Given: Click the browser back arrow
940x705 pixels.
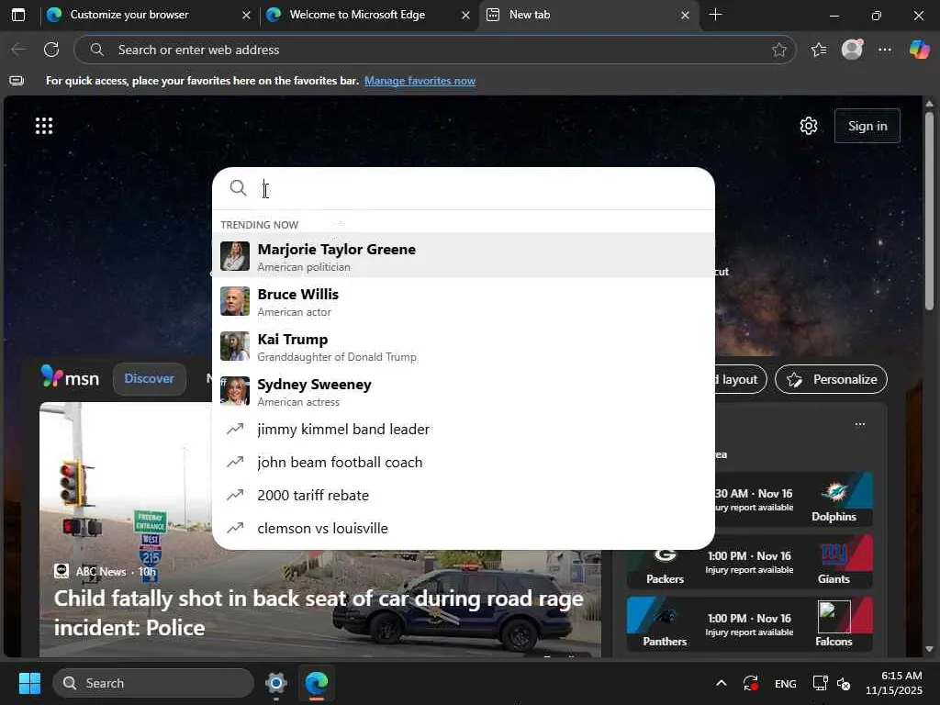Looking at the screenshot, I should click(x=18, y=50).
